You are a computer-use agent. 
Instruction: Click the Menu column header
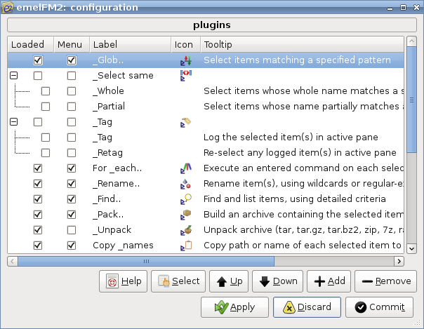[72, 44]
